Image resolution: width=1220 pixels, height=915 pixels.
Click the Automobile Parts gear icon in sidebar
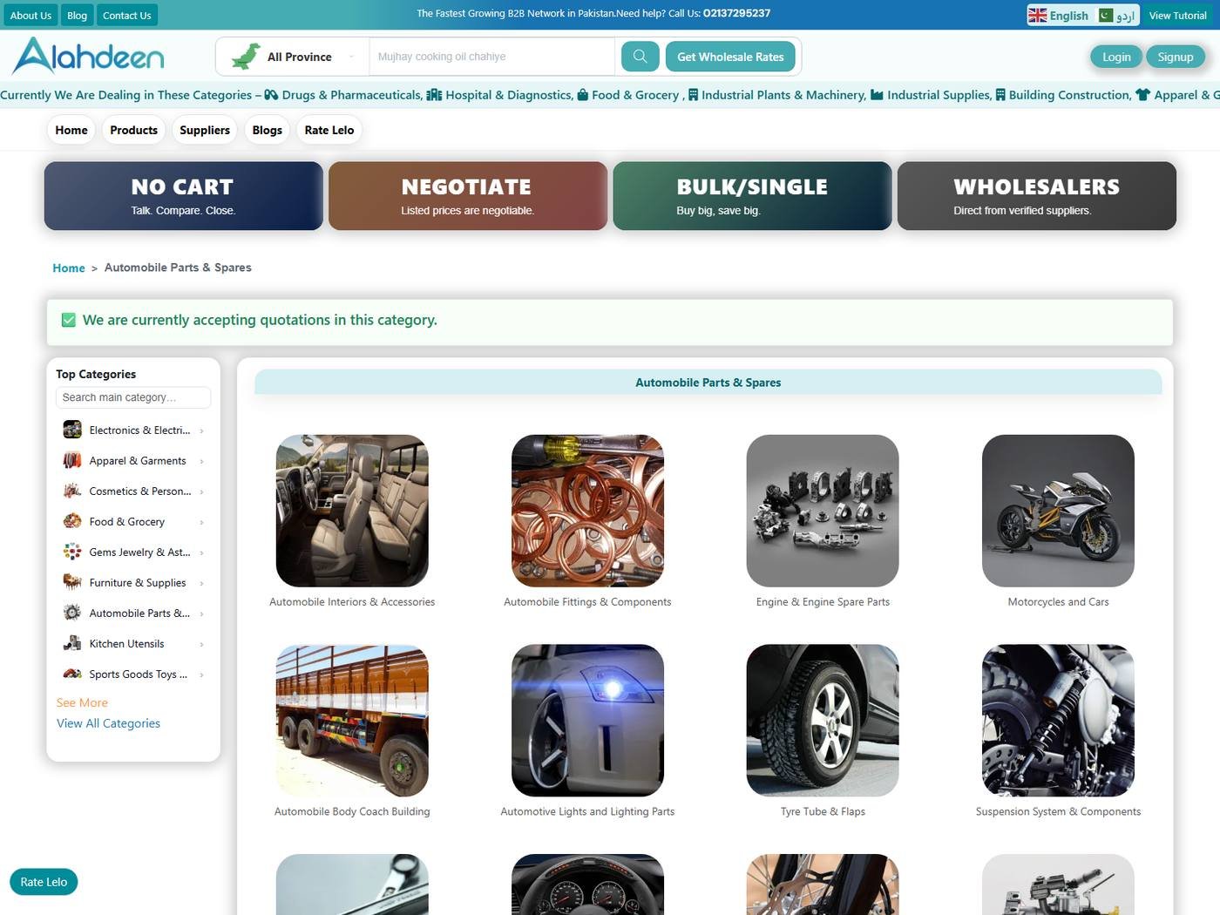click(x=72, y=613)
